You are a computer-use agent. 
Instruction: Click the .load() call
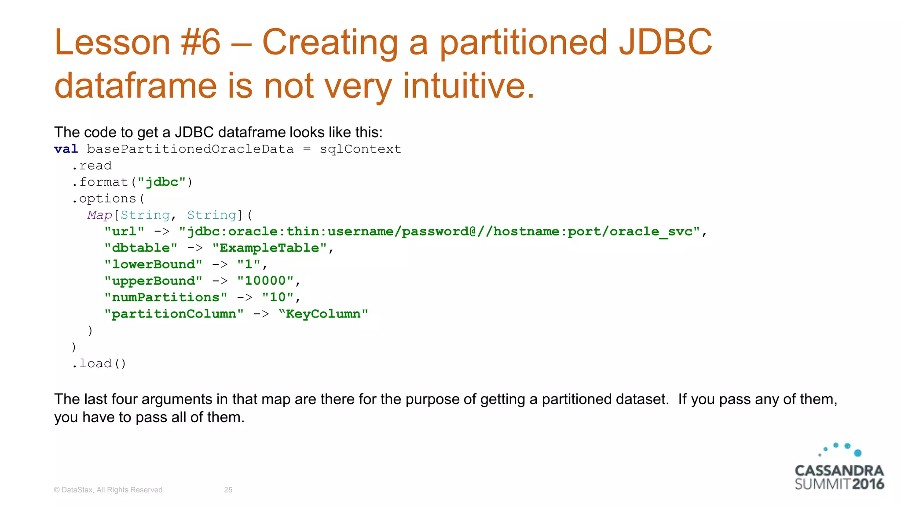point(99,364)
